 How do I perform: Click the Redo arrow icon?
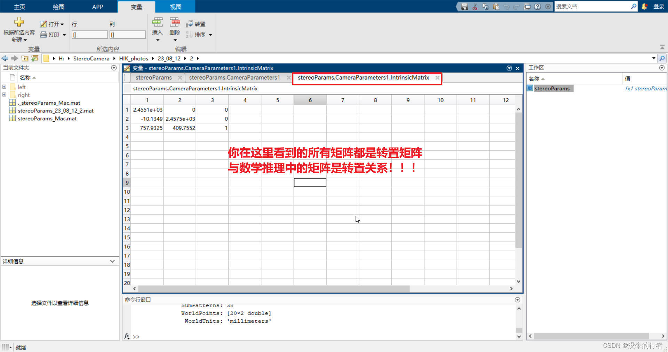(x=517, y=7)
